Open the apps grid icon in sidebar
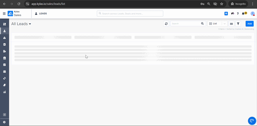 4,115
